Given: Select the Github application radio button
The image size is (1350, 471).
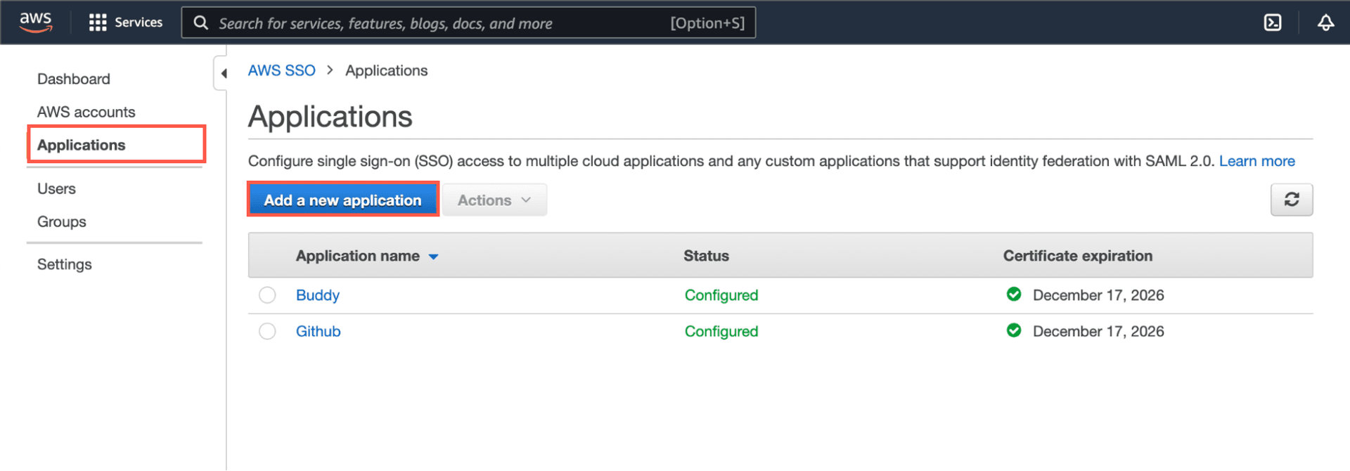Looking at the screenshot, I should 267,331.
